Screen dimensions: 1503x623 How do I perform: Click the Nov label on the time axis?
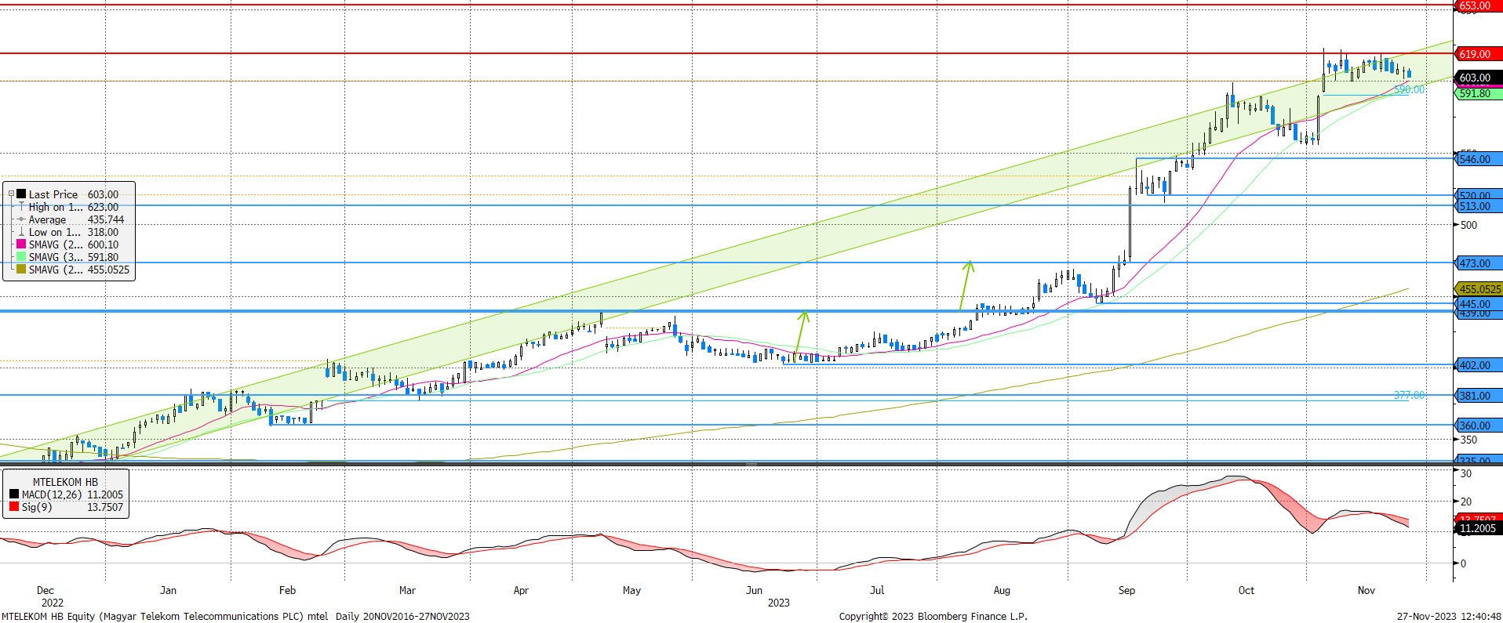[x=1366, y=590]
